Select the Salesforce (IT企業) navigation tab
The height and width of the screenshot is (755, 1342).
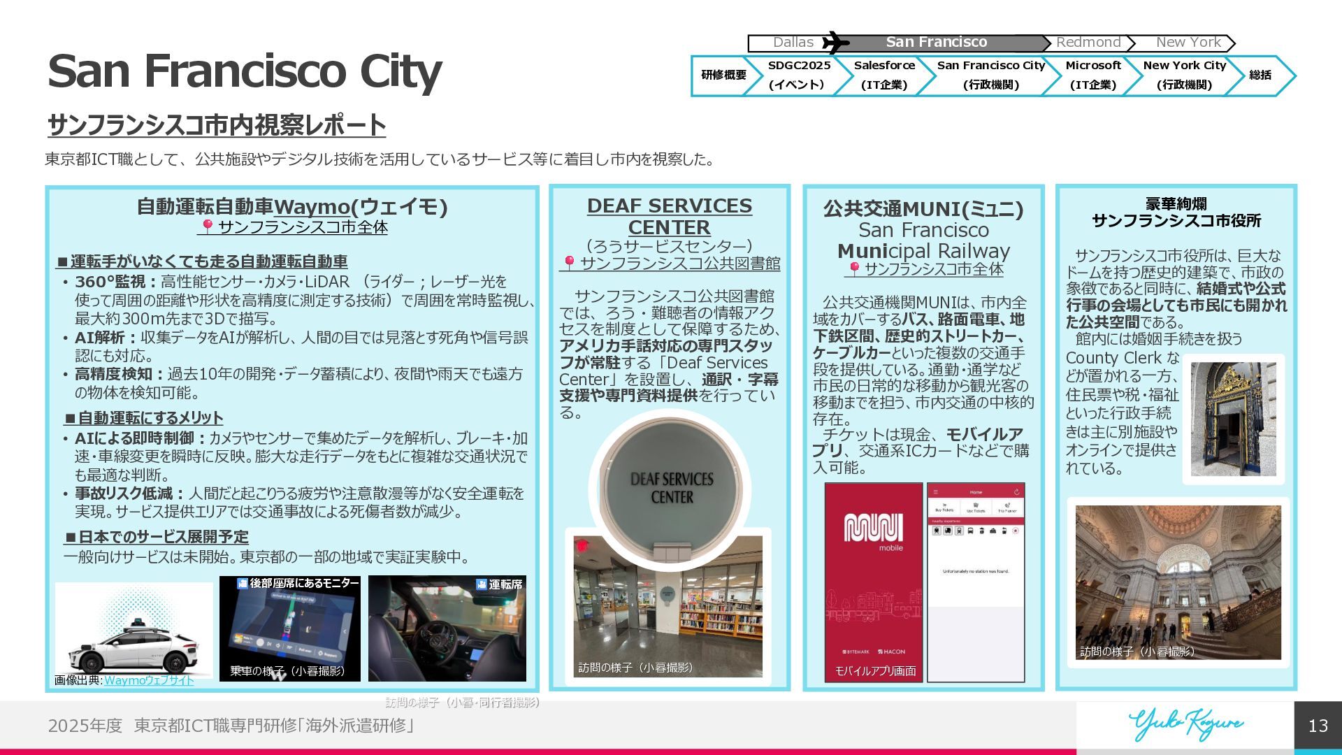point(884,75)
